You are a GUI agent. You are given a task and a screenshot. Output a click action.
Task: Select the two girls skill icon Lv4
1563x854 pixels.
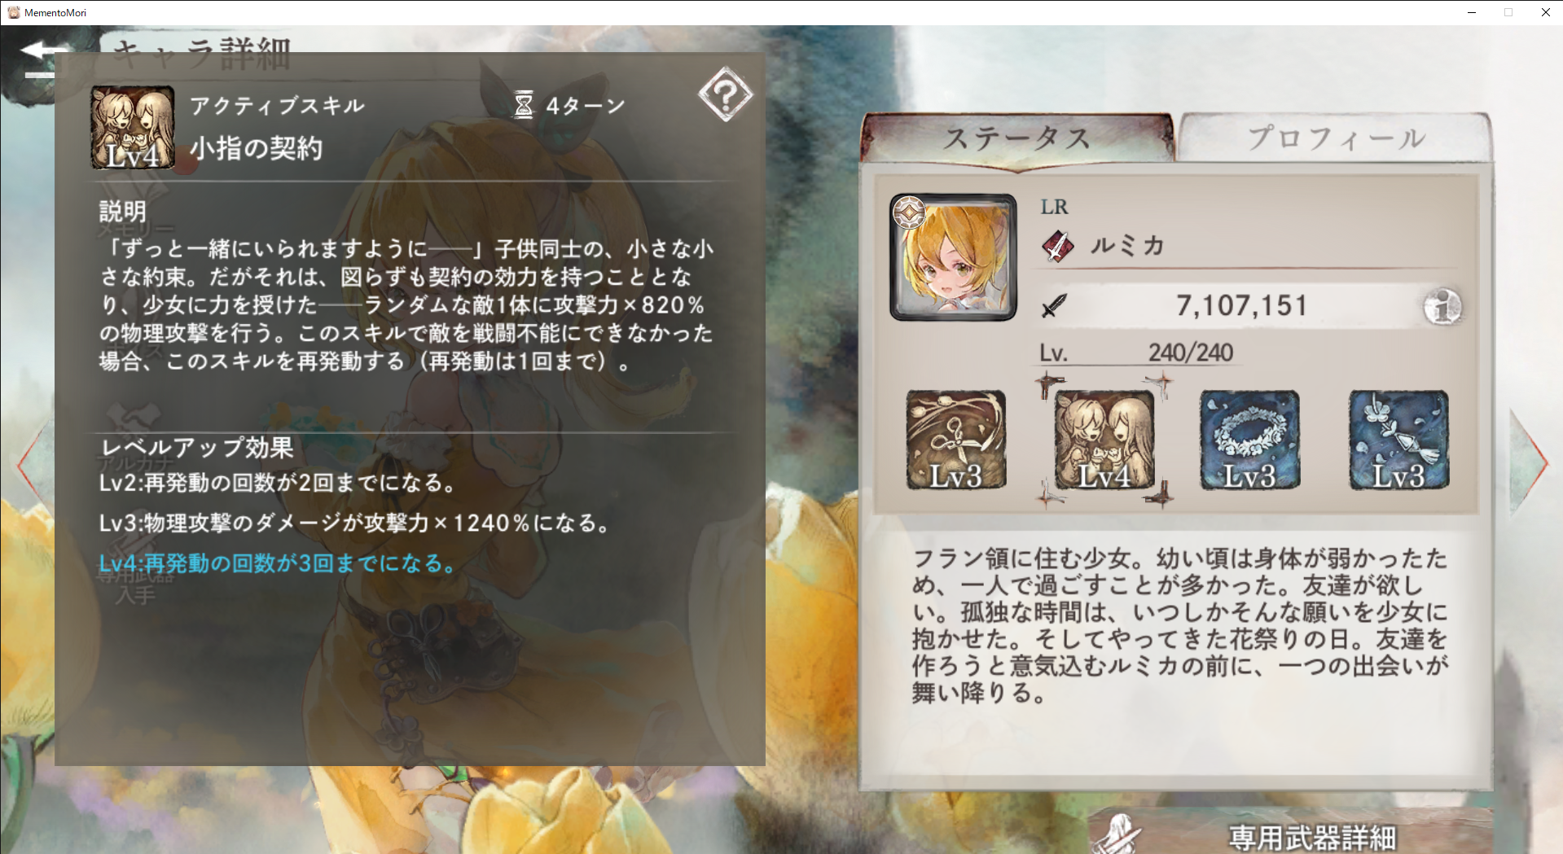click(x=1104, y=440)
